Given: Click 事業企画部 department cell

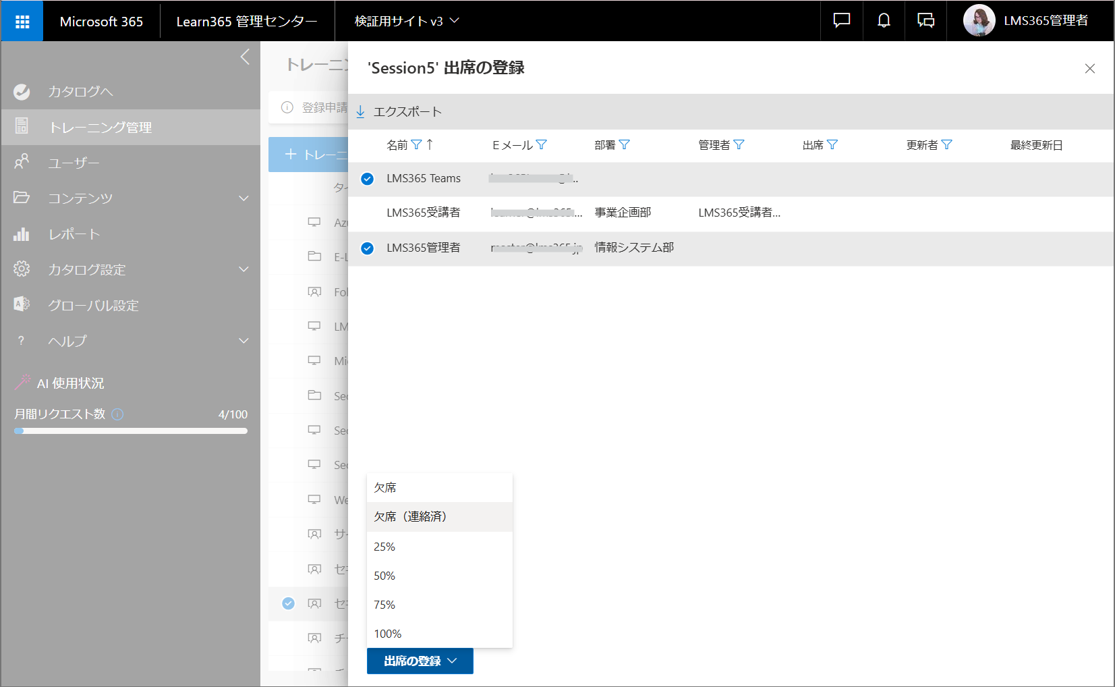Looking at the screenshot, I should [x=623, y=213].
